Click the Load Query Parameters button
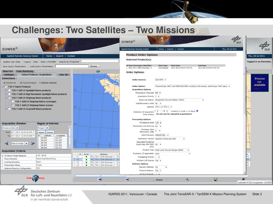This screenshot has width=273, height=204. pyautogui.click(x=41, y=66)
